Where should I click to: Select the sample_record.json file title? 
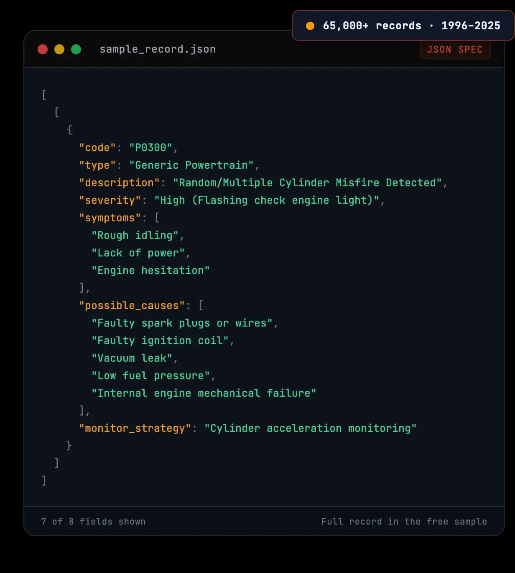[158, 49]
